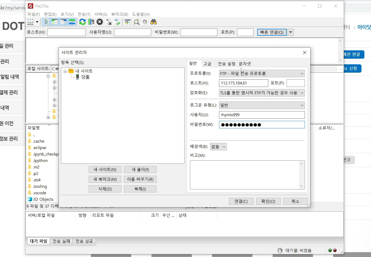Click the green refresh file lists icon
371x257 pixels.
click(82, 22)
